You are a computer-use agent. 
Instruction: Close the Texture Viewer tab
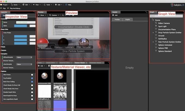86,63
